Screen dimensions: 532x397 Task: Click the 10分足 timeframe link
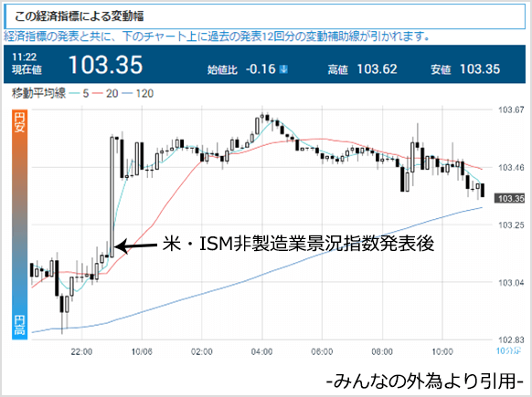[508, 351]
